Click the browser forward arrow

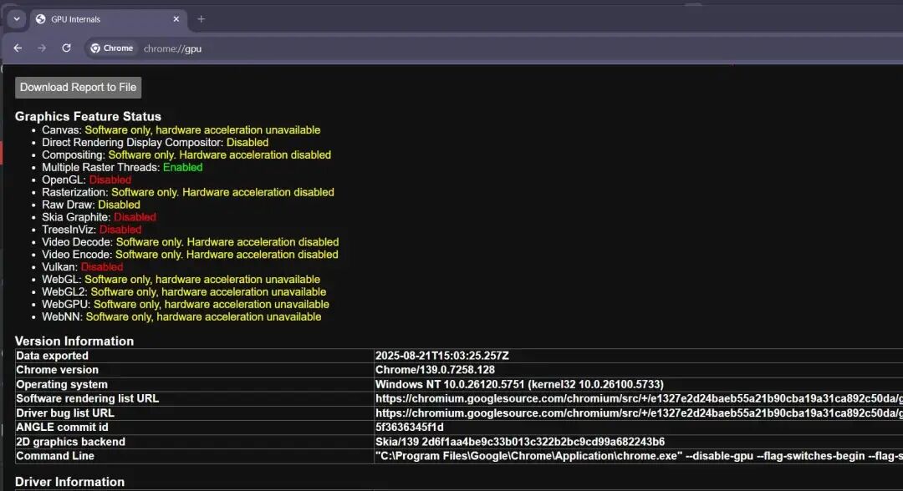[42, 48]
